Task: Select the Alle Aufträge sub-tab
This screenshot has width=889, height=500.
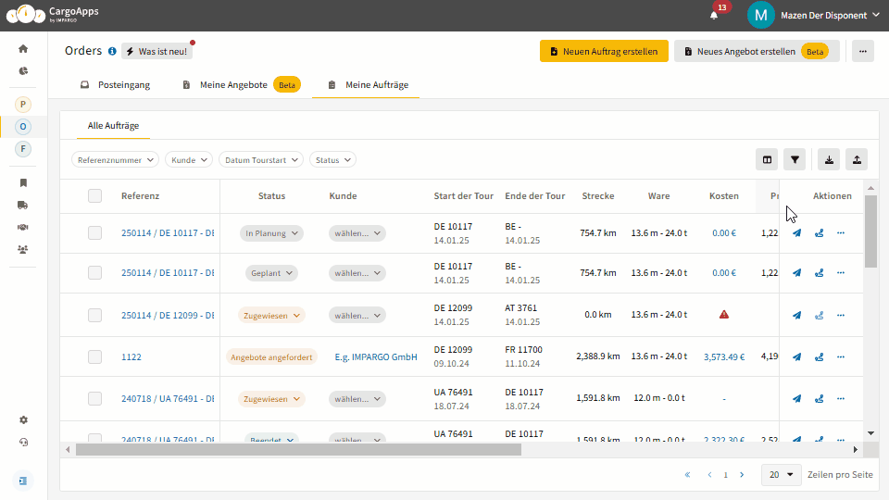Action: pyautogui.click(x=113, y=125)
